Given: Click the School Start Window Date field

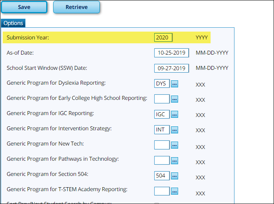Looking at the screenshot, I should [x=171, y=68].
